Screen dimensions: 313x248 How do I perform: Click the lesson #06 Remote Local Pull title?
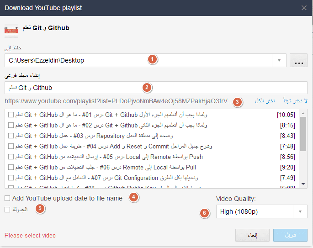point(106,167)
